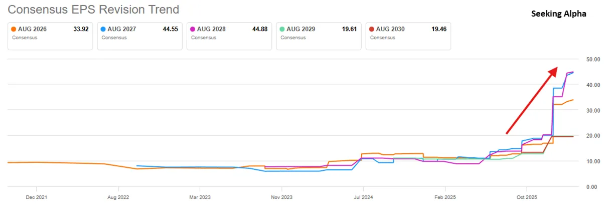Click the 44.88 value in AUG 2028 card
The width and height of the screenshot is (607, 207).
point(260,29)
